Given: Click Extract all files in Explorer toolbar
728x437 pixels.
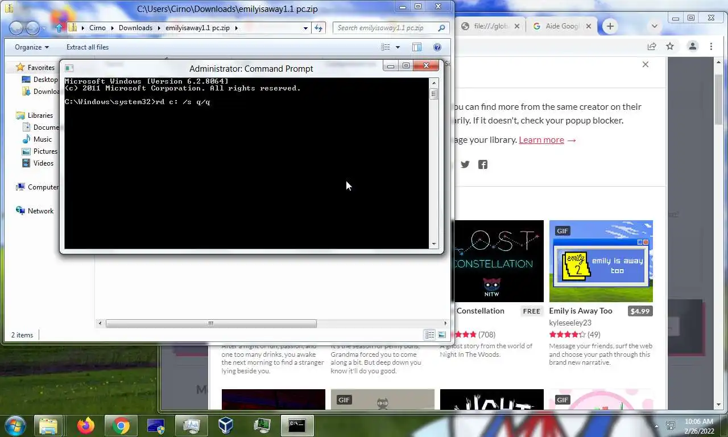Looking at the screenshot, I should (88, 47).
